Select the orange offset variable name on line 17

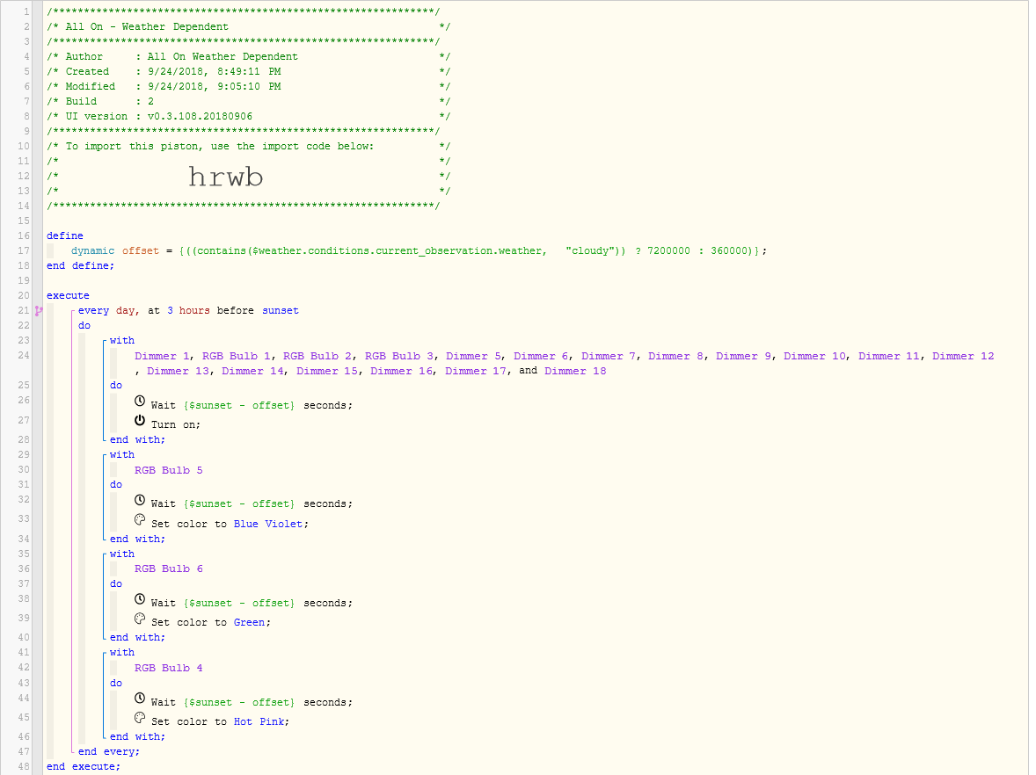pos(140,250)
